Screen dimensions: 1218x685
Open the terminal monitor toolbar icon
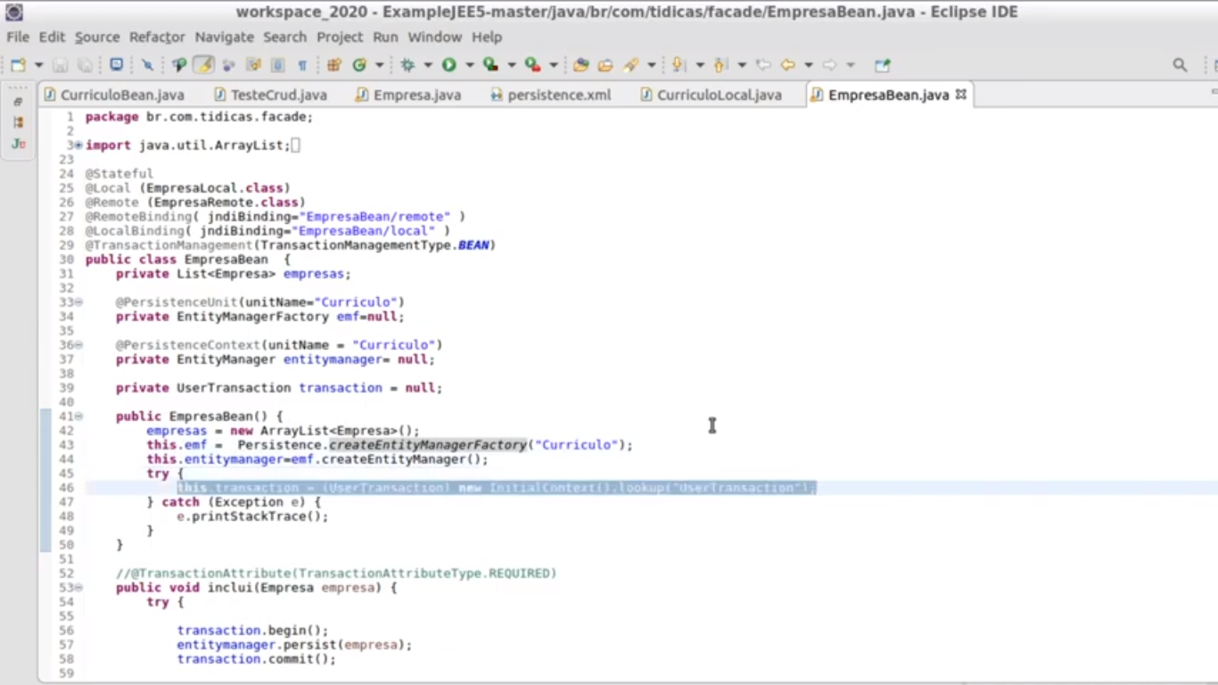[117, 65]
